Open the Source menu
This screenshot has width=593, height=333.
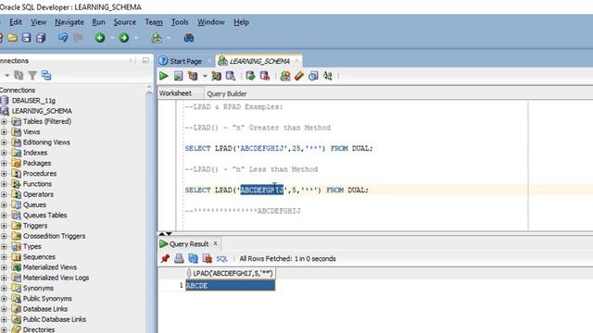click(124, 22)
